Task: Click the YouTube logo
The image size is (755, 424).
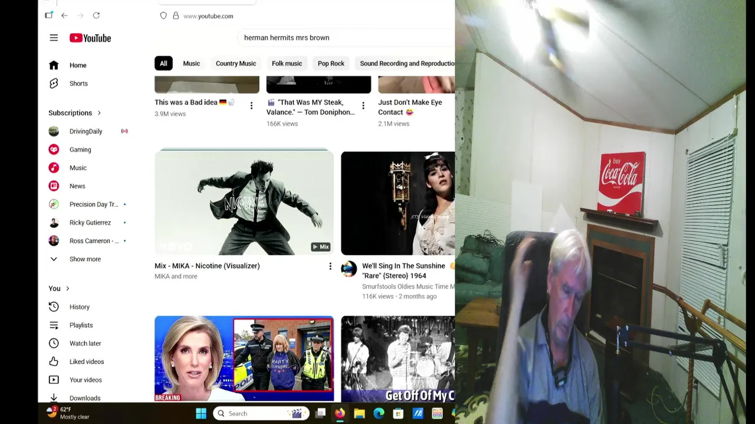Action: click(x=90, y=38)
